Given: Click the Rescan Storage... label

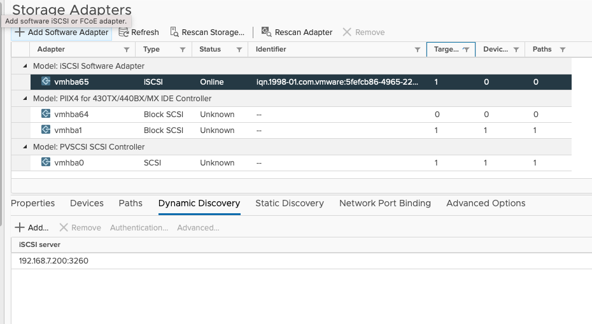Looking at the screenshot, I should click(x=213, y=32).
